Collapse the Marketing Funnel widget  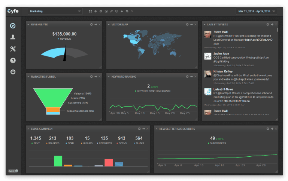coord(28,77)
